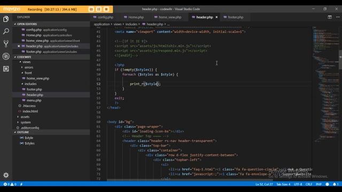Image resolution: width=342 pixels, height=192 pixels.
Task: Open the Explorer view icon
Action: pyautogui.click(x=6, y=19)
